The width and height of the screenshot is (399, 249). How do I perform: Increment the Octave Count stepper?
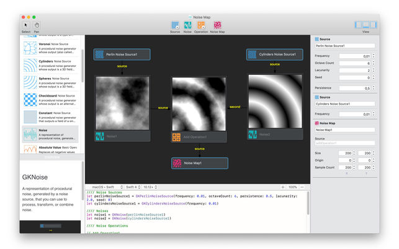coord(374,62)
